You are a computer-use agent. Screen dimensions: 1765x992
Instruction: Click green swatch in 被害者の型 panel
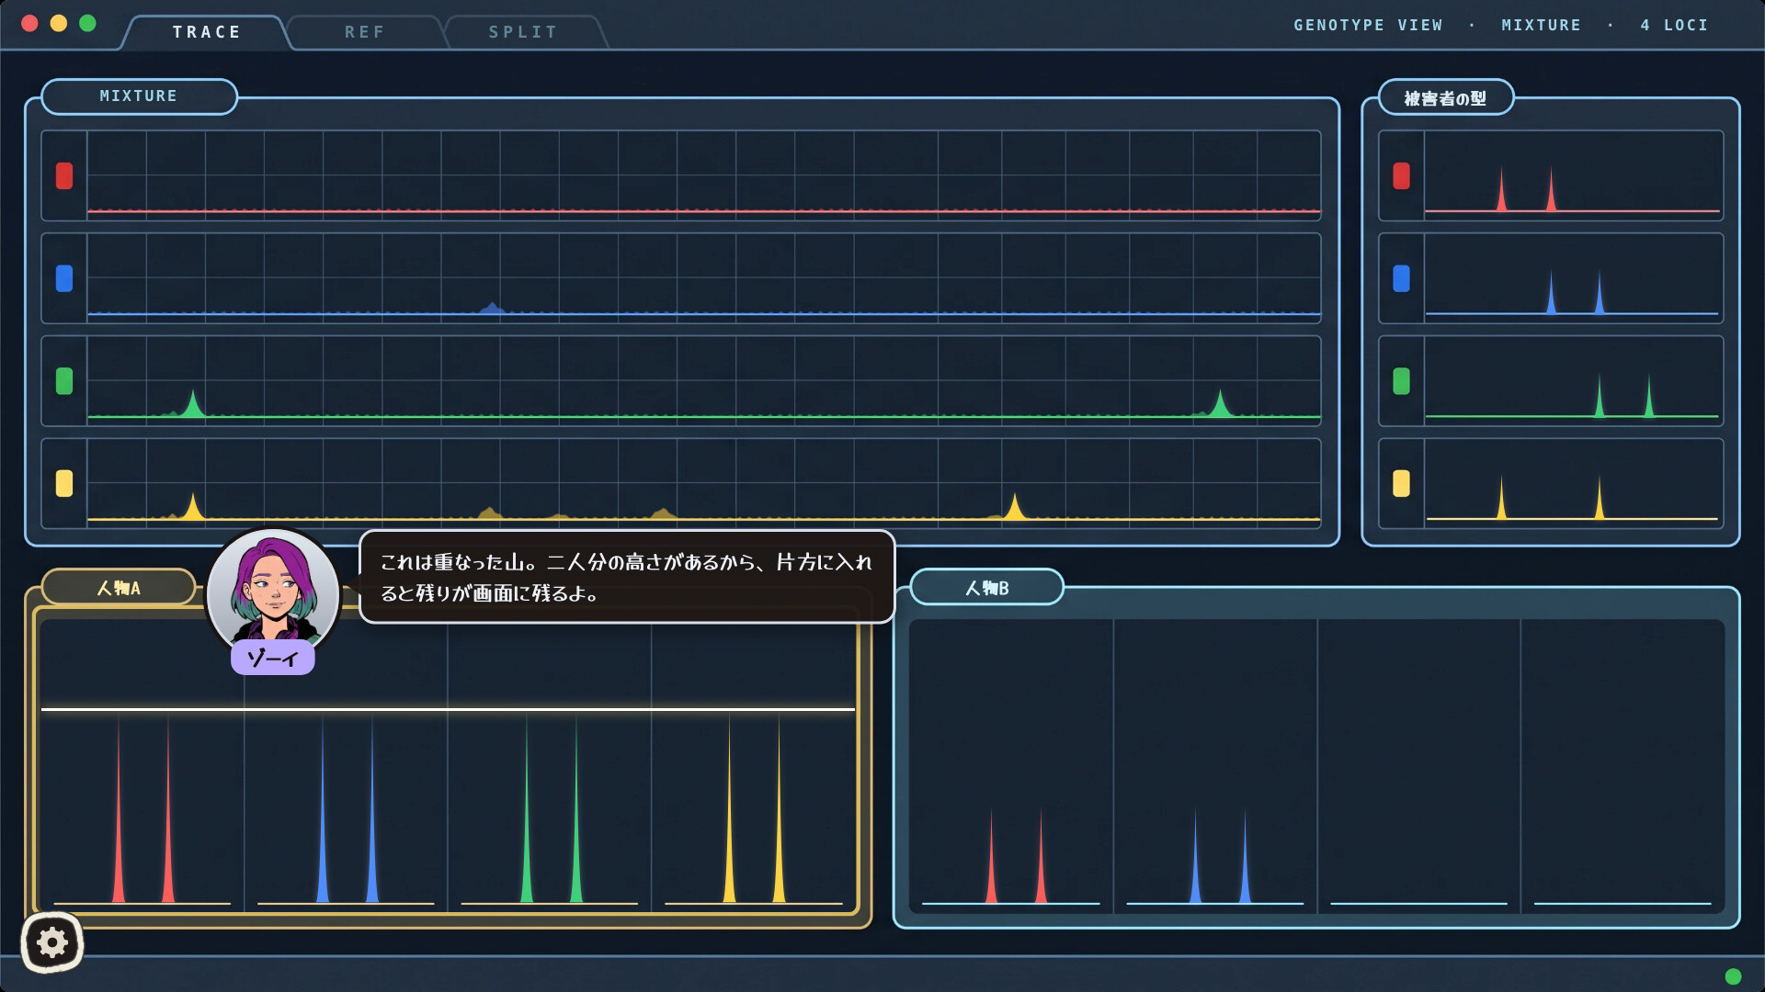coord(1401,381)
